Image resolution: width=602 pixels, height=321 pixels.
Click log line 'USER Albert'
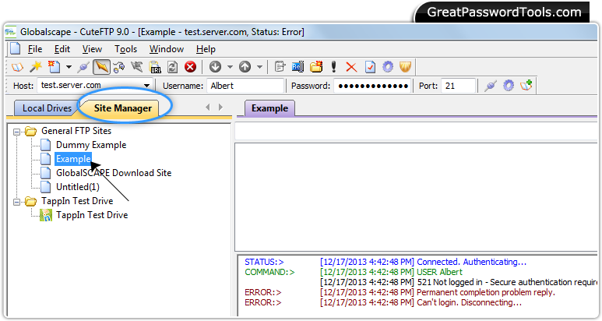pos(439,272)
